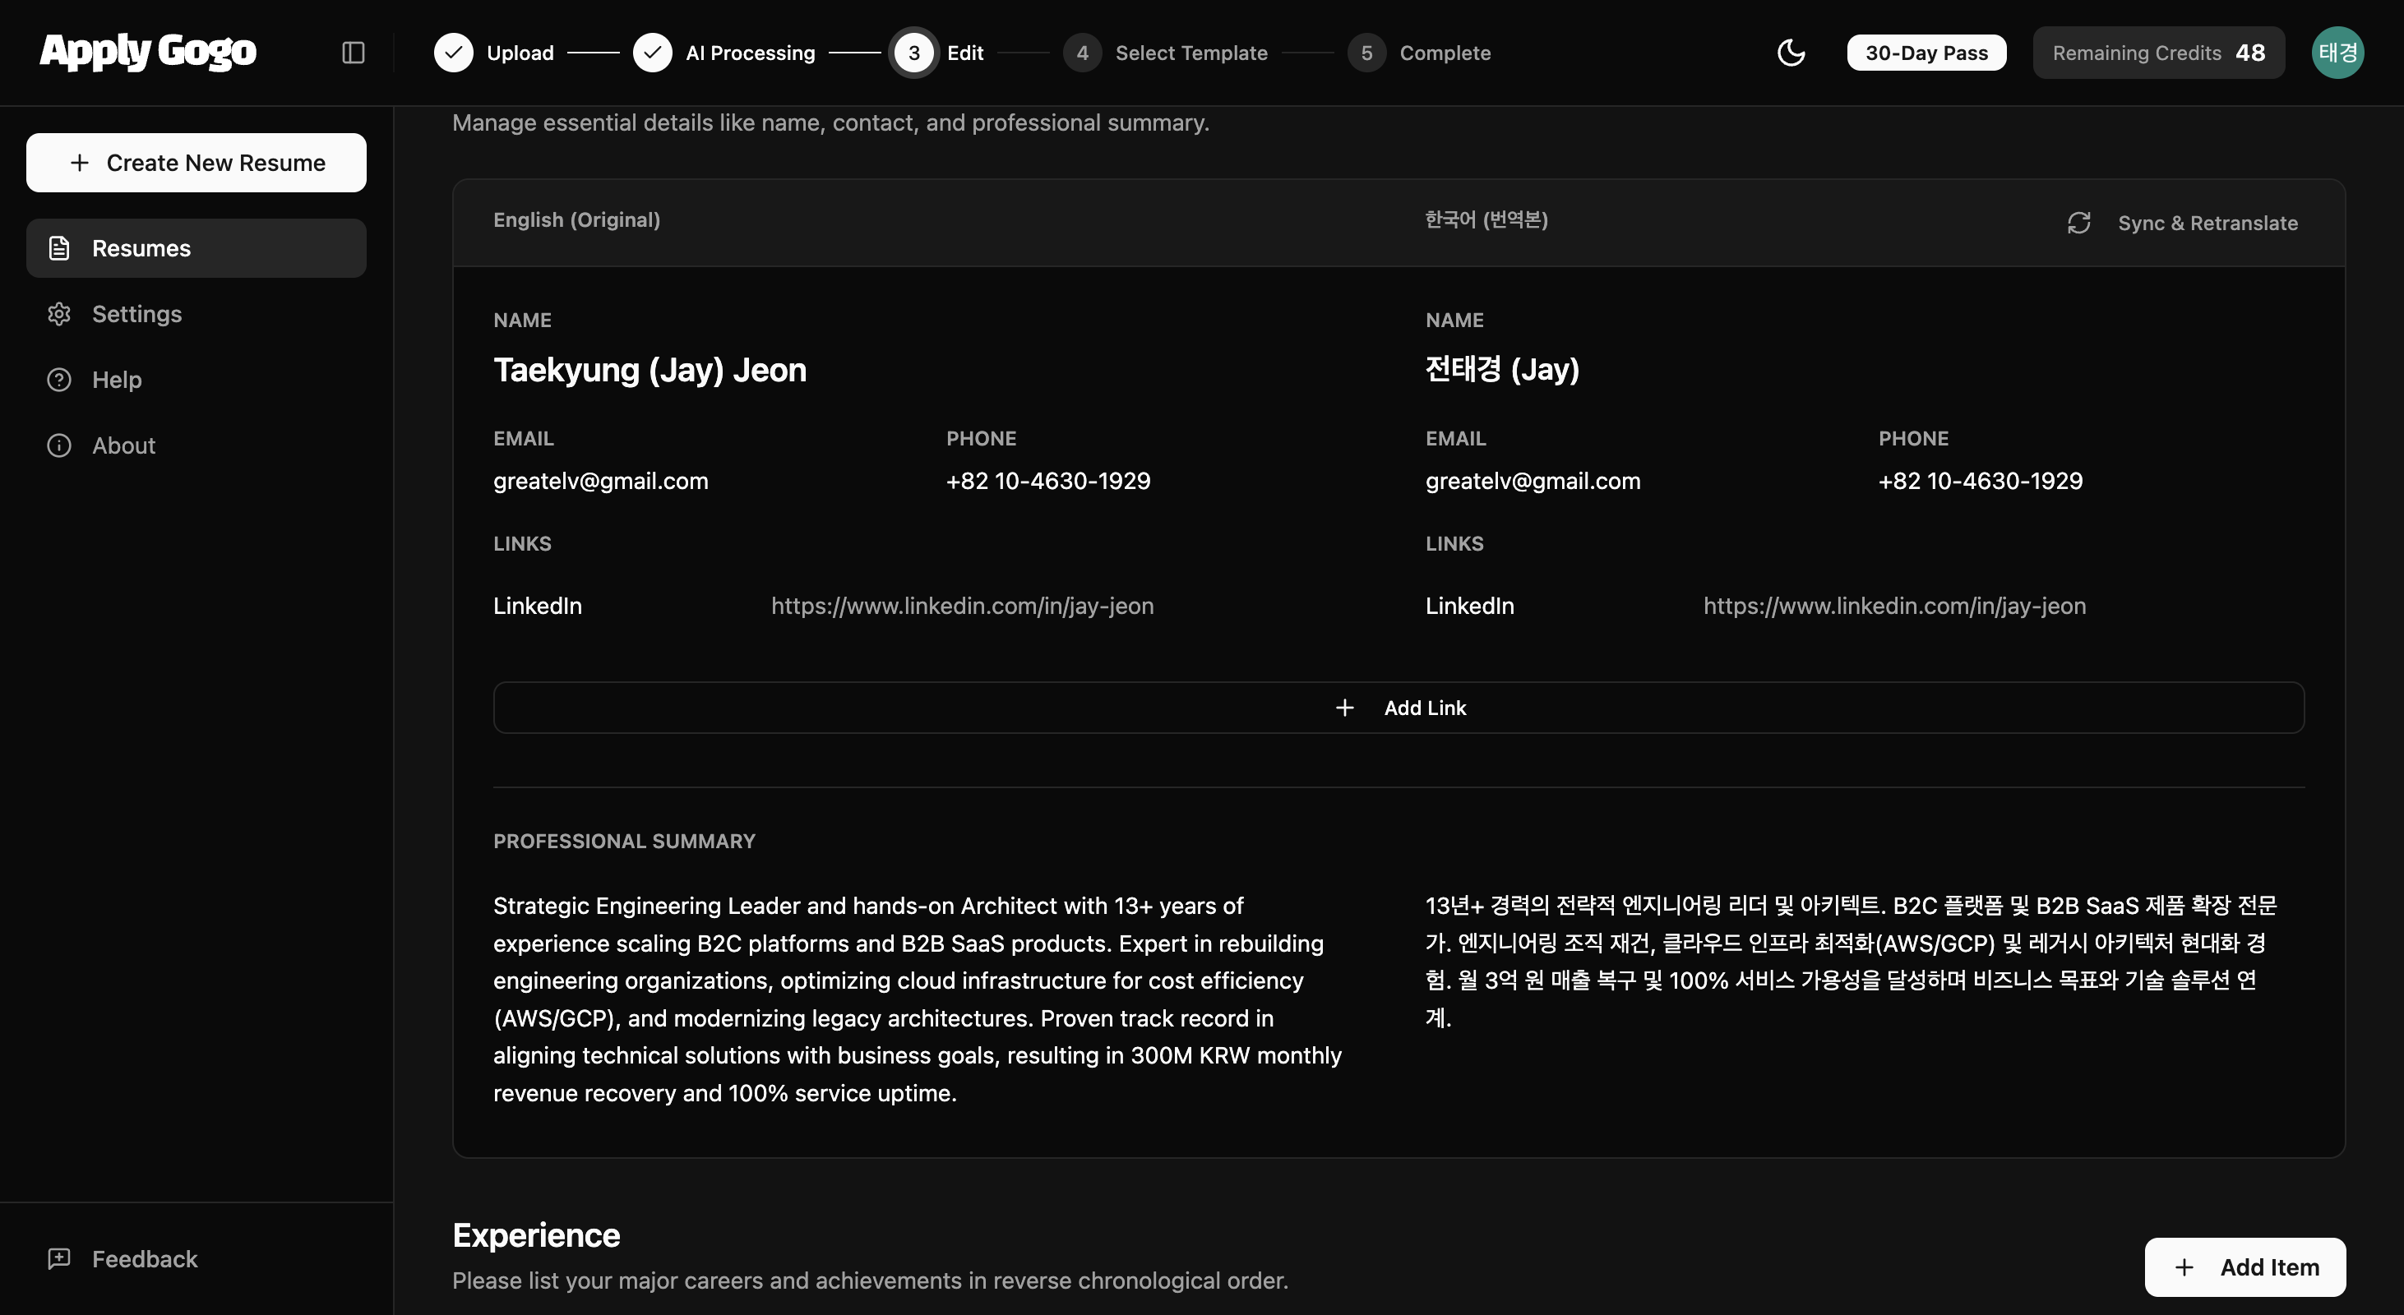Viewport: 2404px width, 1315px height.
Task: Edit the name field Taekyung (Jay) Jeon
Action: tap(650, 370)
